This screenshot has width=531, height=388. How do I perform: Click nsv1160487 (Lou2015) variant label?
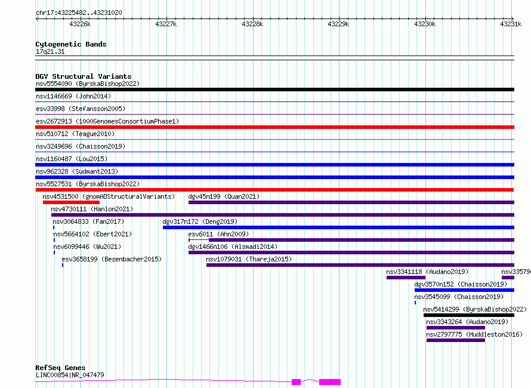click(72, 159)
